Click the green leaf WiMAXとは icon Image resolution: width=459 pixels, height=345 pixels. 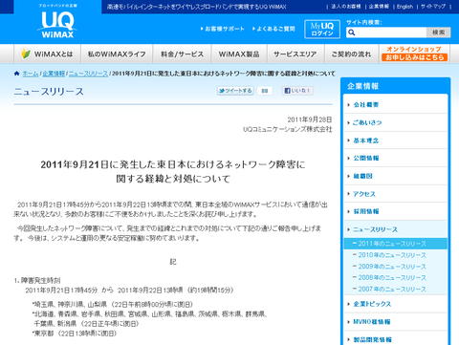point(26,54)
